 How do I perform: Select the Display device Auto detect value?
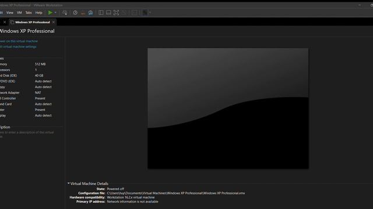43,116
